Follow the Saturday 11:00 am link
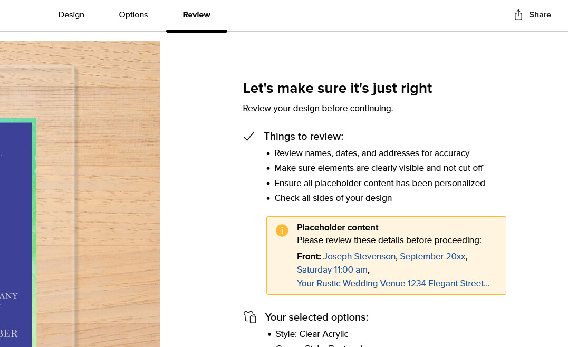The height and width of the screenshot is (347, 568). pyautogui.click(x=332, y=270)
